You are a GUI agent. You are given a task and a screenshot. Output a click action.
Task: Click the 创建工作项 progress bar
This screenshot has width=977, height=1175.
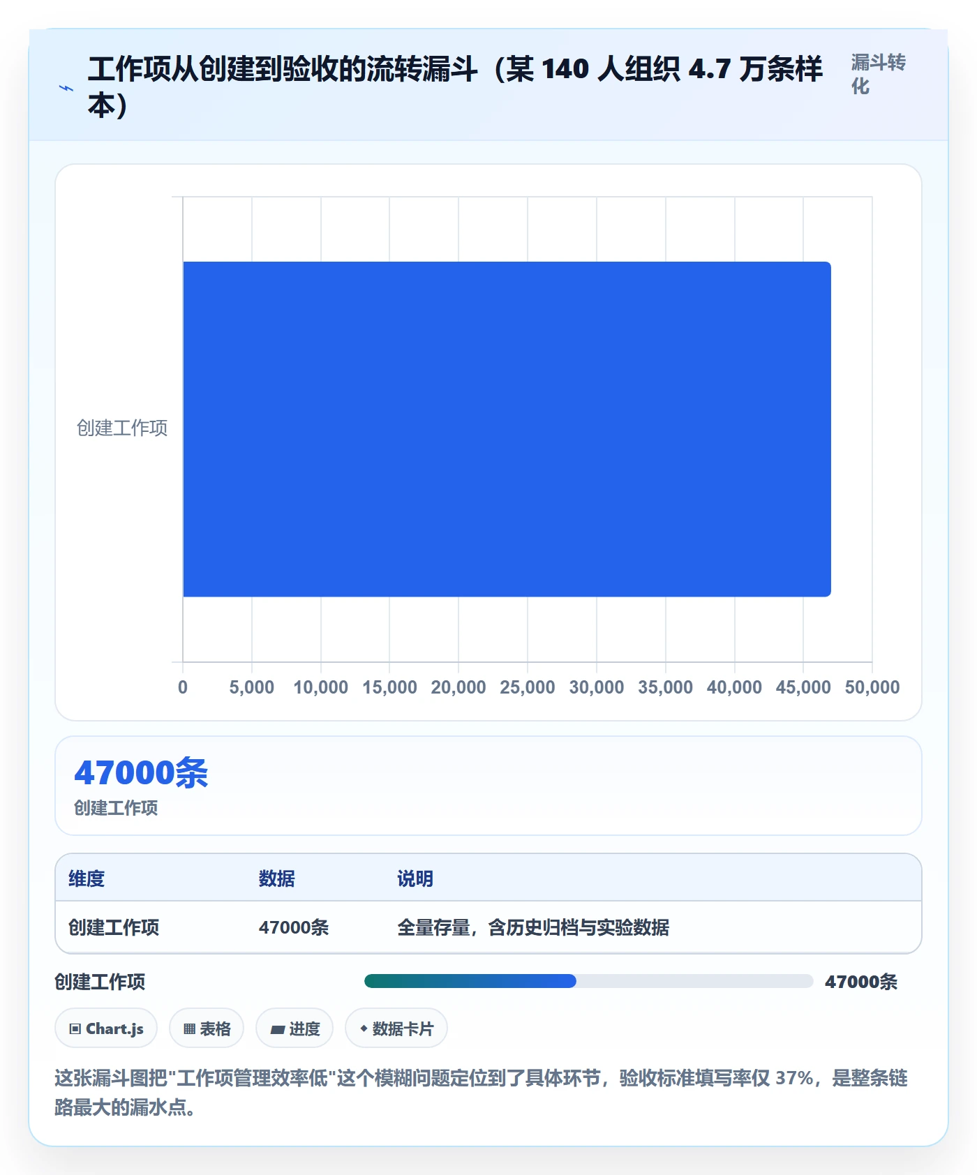coord(588,981)
